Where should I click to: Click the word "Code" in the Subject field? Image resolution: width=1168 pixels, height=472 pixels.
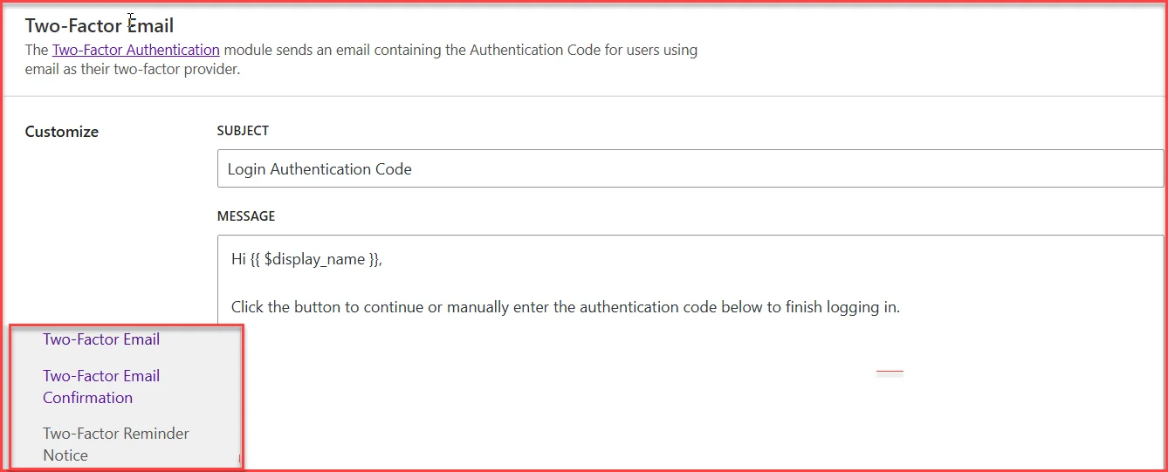click(394, 169)
